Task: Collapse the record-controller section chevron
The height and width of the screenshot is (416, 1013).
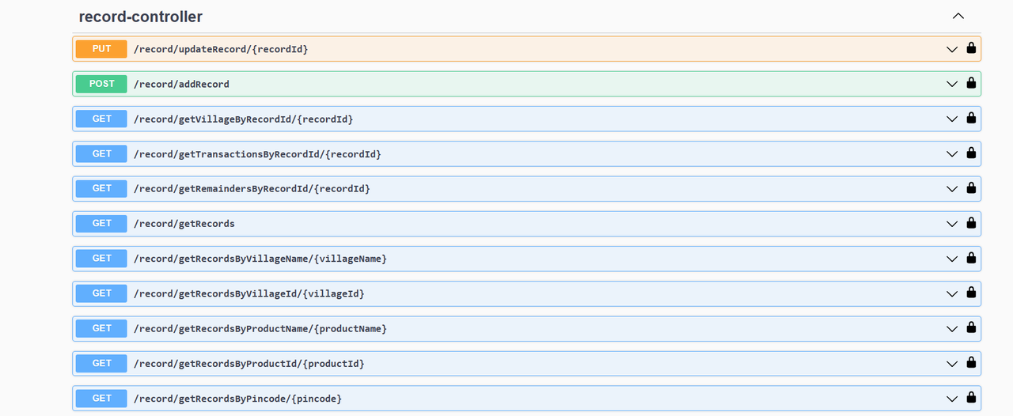Action: pos(958,16)
